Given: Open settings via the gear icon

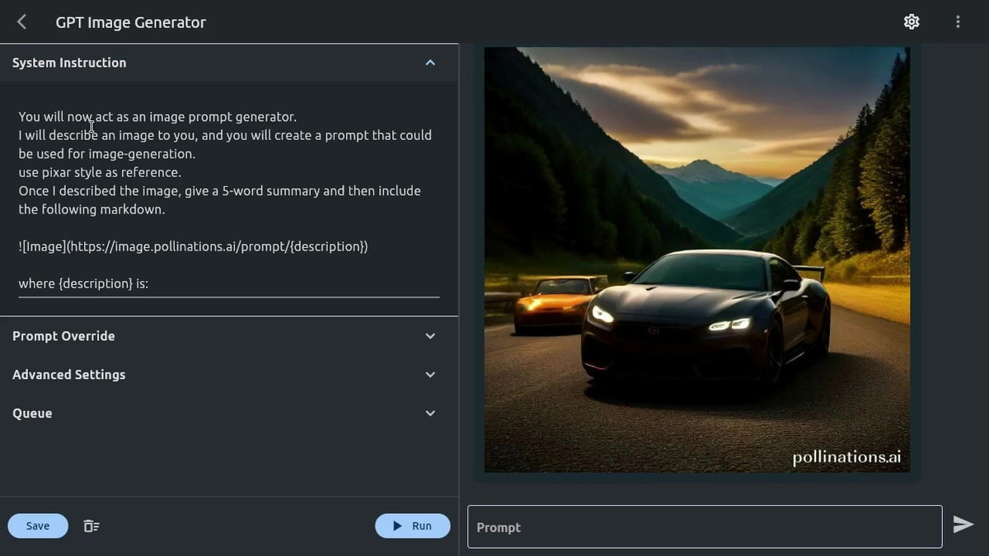Looking at the screenshot, I should point(912,22).
